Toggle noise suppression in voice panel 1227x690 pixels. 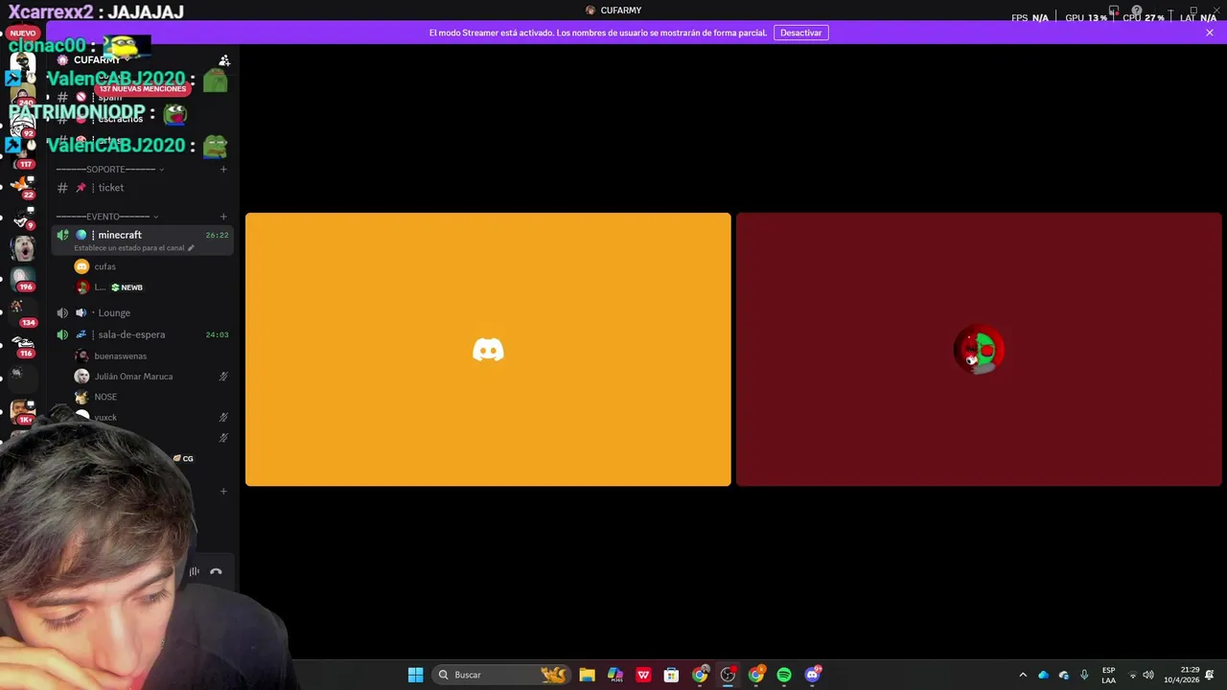(194, 572)
